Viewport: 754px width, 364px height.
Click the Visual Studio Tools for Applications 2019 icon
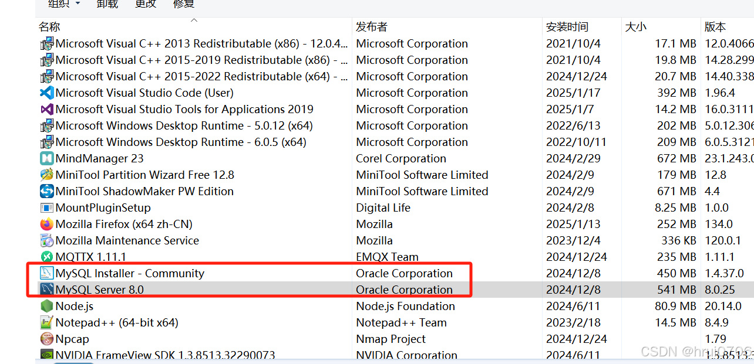coord(47,109)
